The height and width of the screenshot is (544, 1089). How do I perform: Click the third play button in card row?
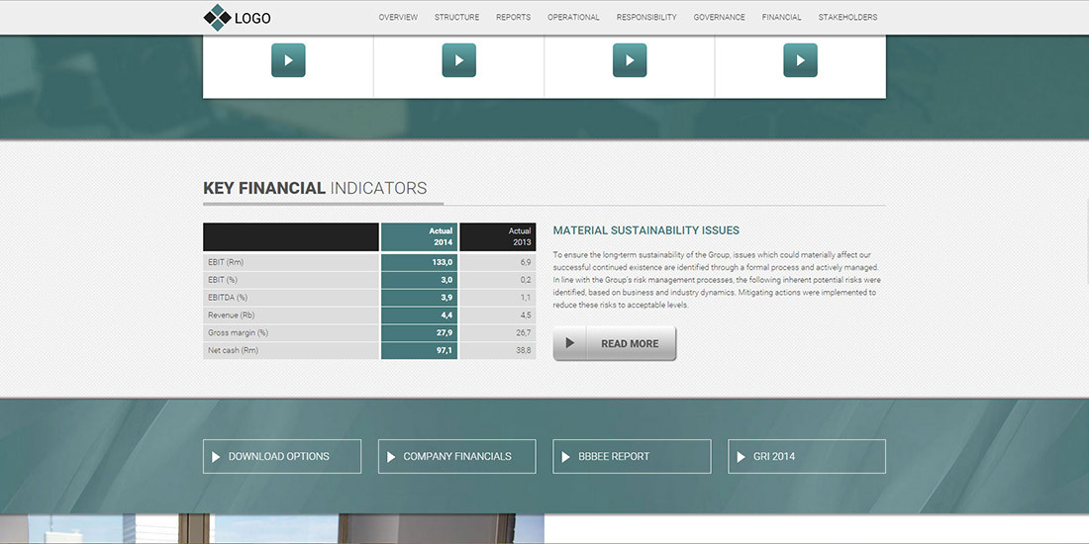coord(630,60)
